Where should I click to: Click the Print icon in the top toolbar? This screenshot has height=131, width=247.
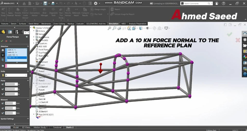tap(53, 3)
